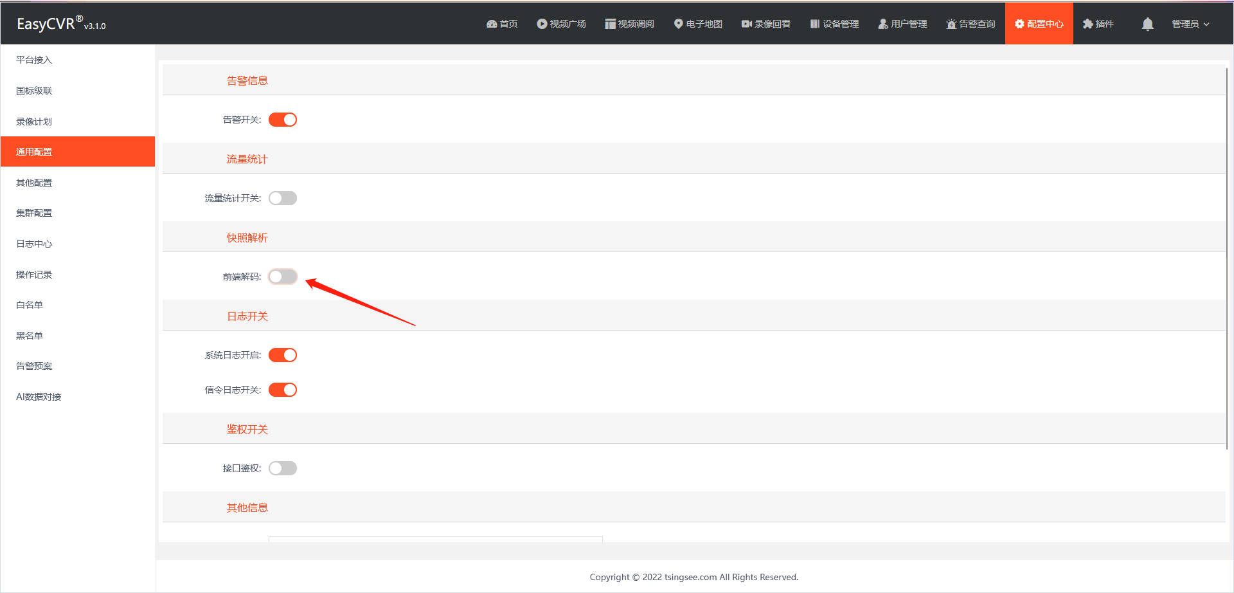
Task: Select 平台接入 in the sidebar
Action: pos(78,60)
